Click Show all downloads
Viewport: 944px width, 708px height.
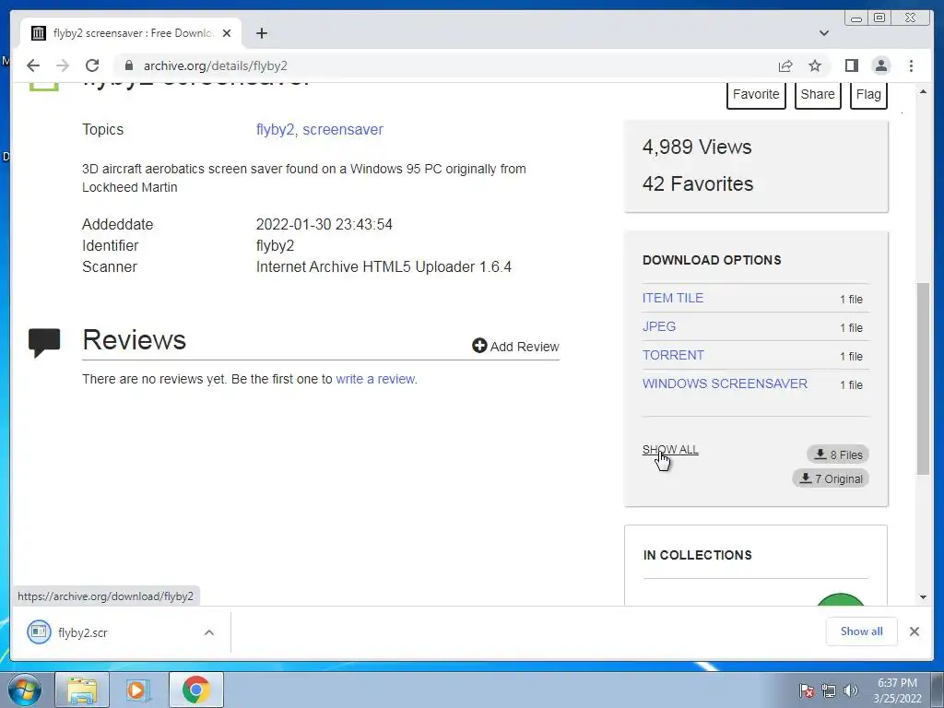pos(862,631)
